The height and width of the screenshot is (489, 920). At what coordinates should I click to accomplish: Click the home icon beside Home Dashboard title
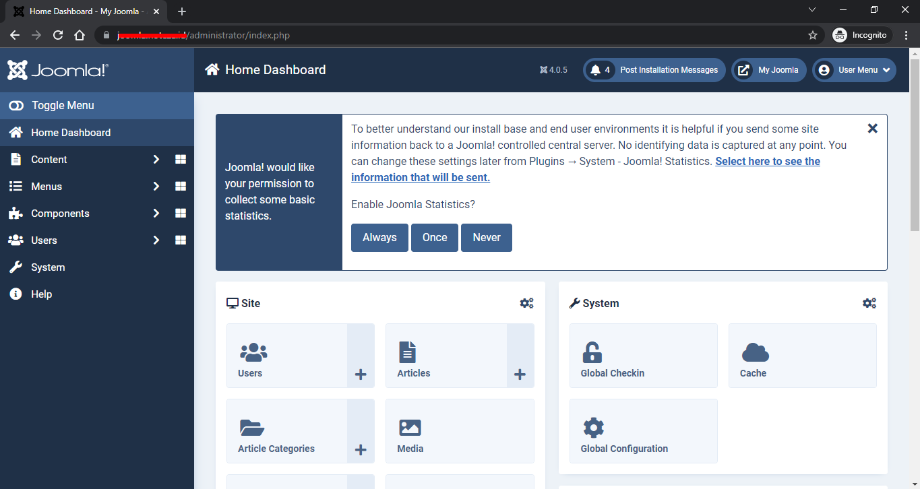pyautogui.click(x=212, y=69)
